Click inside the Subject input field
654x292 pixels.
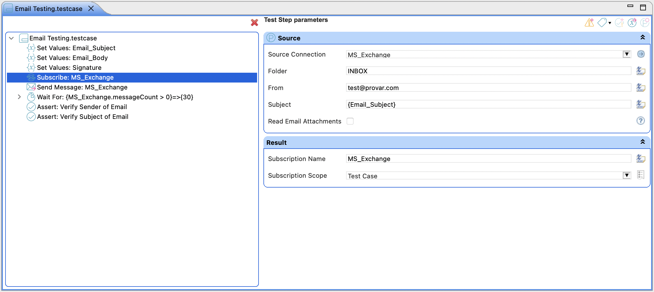(x=433, y=104)
